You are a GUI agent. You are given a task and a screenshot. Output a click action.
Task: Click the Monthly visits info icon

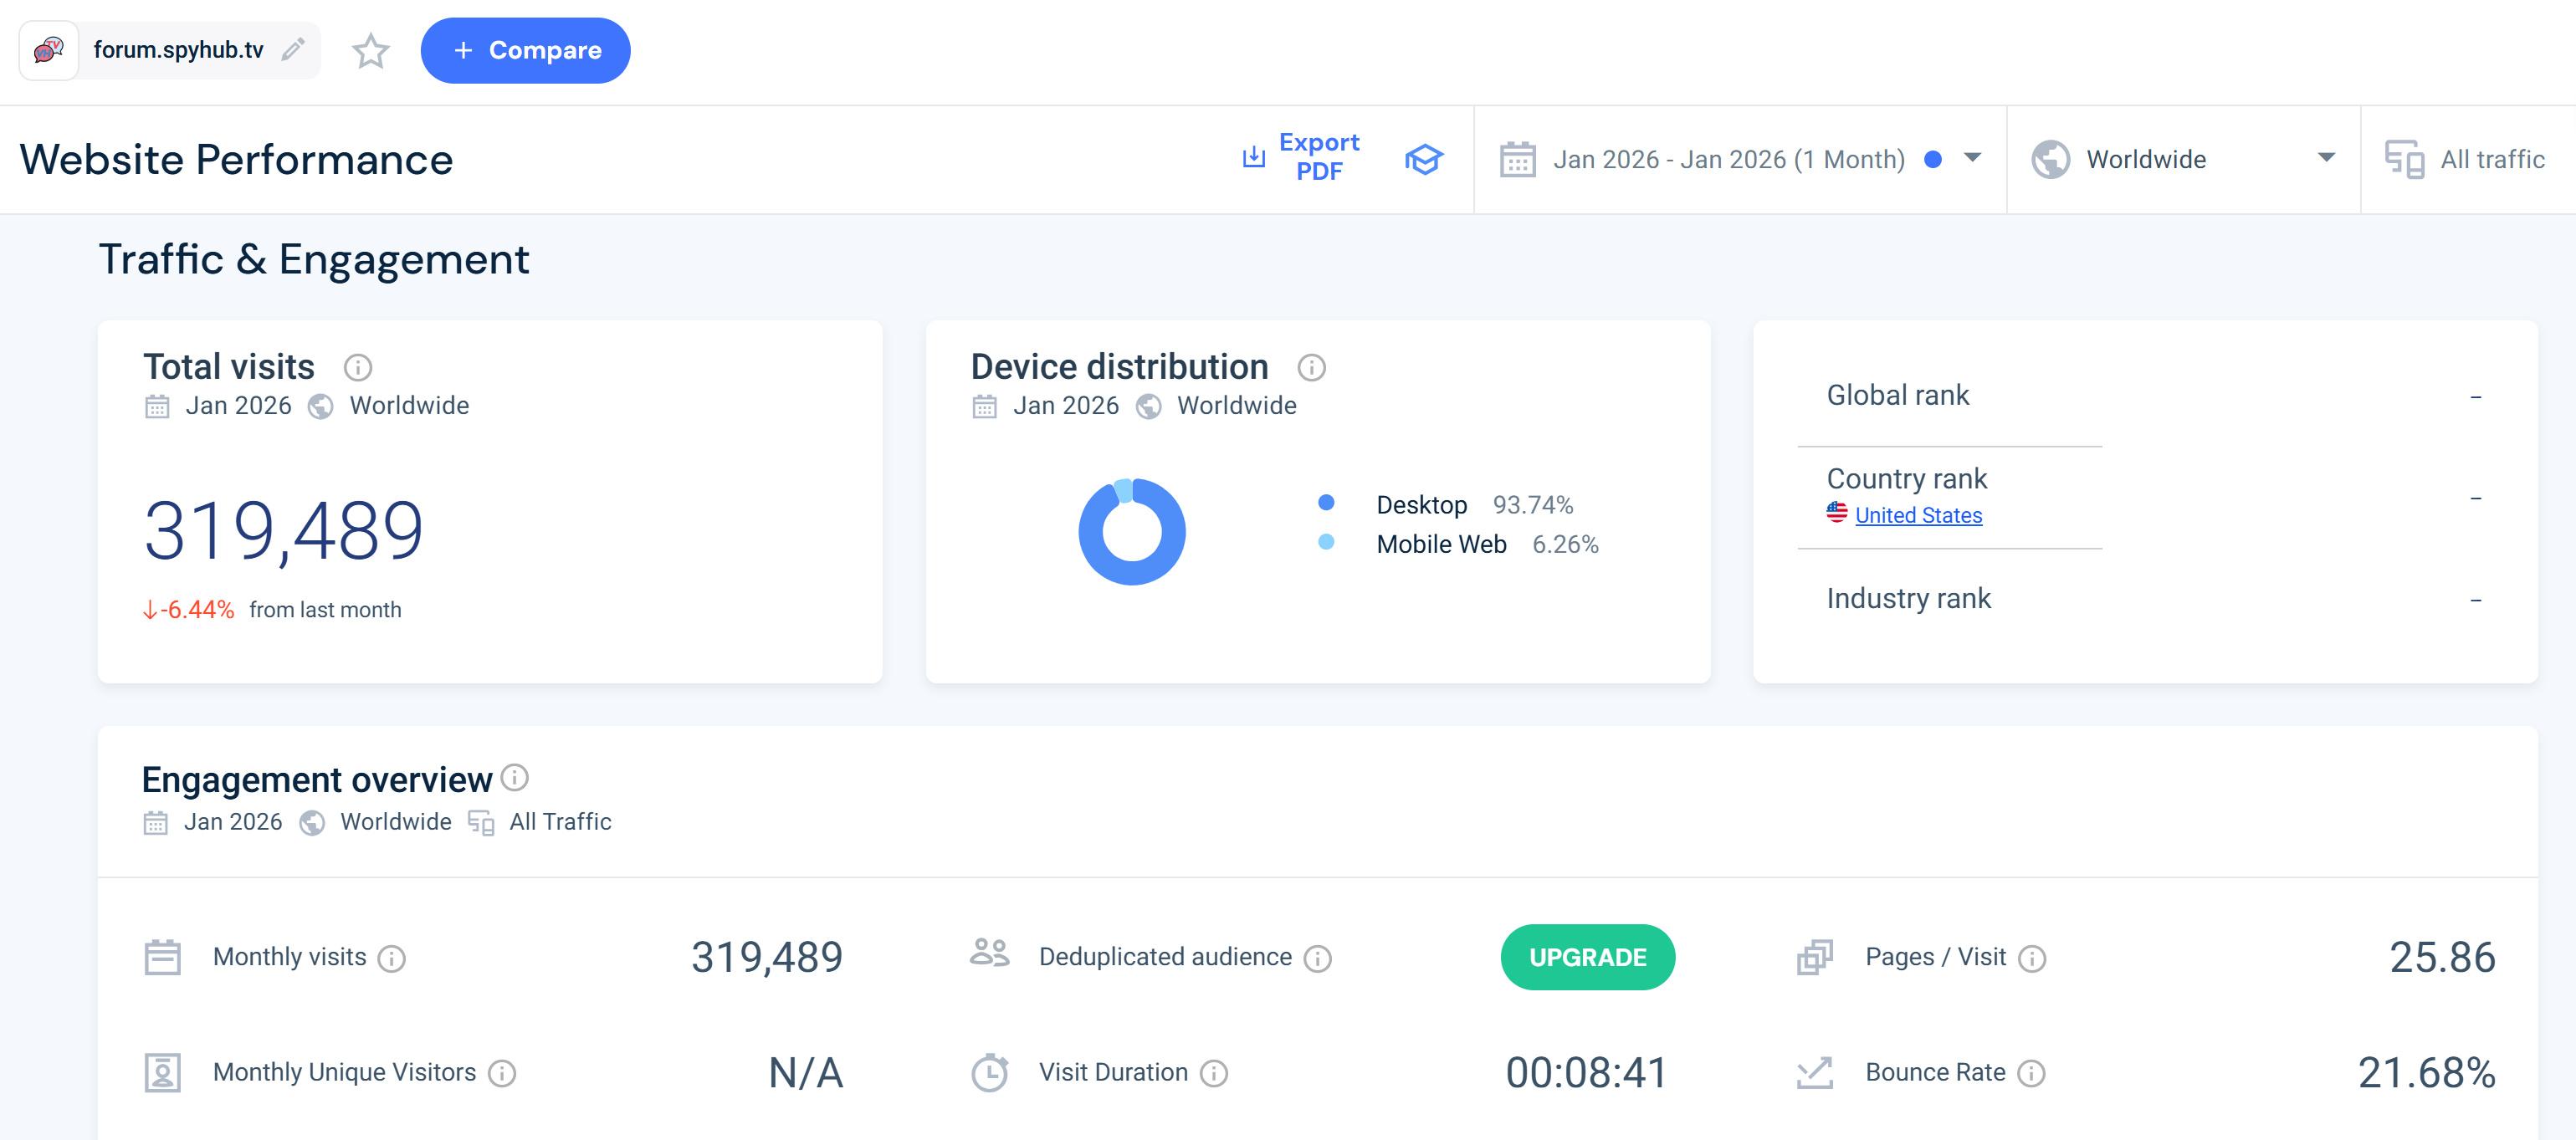[392, 959]
